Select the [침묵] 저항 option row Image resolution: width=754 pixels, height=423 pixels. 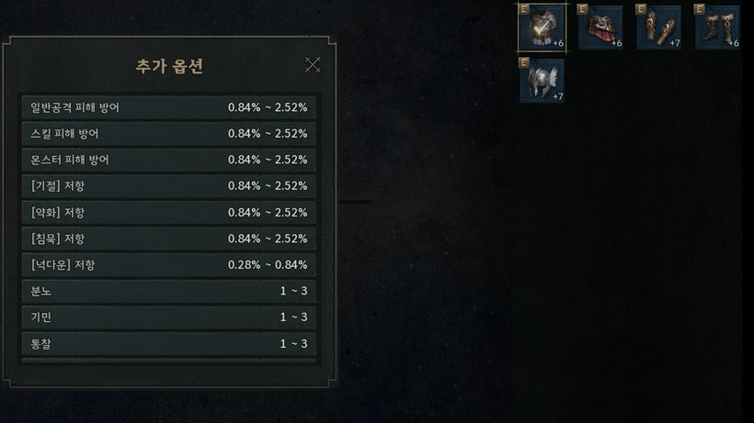tap(169, 239)
